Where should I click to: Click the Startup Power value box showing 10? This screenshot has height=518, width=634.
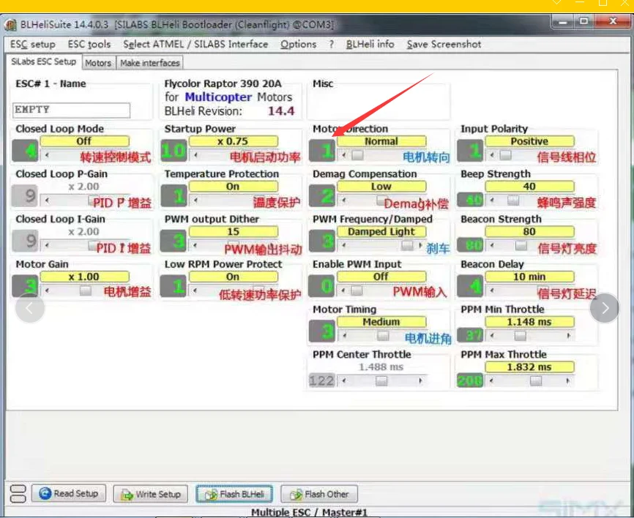point(174,151)
